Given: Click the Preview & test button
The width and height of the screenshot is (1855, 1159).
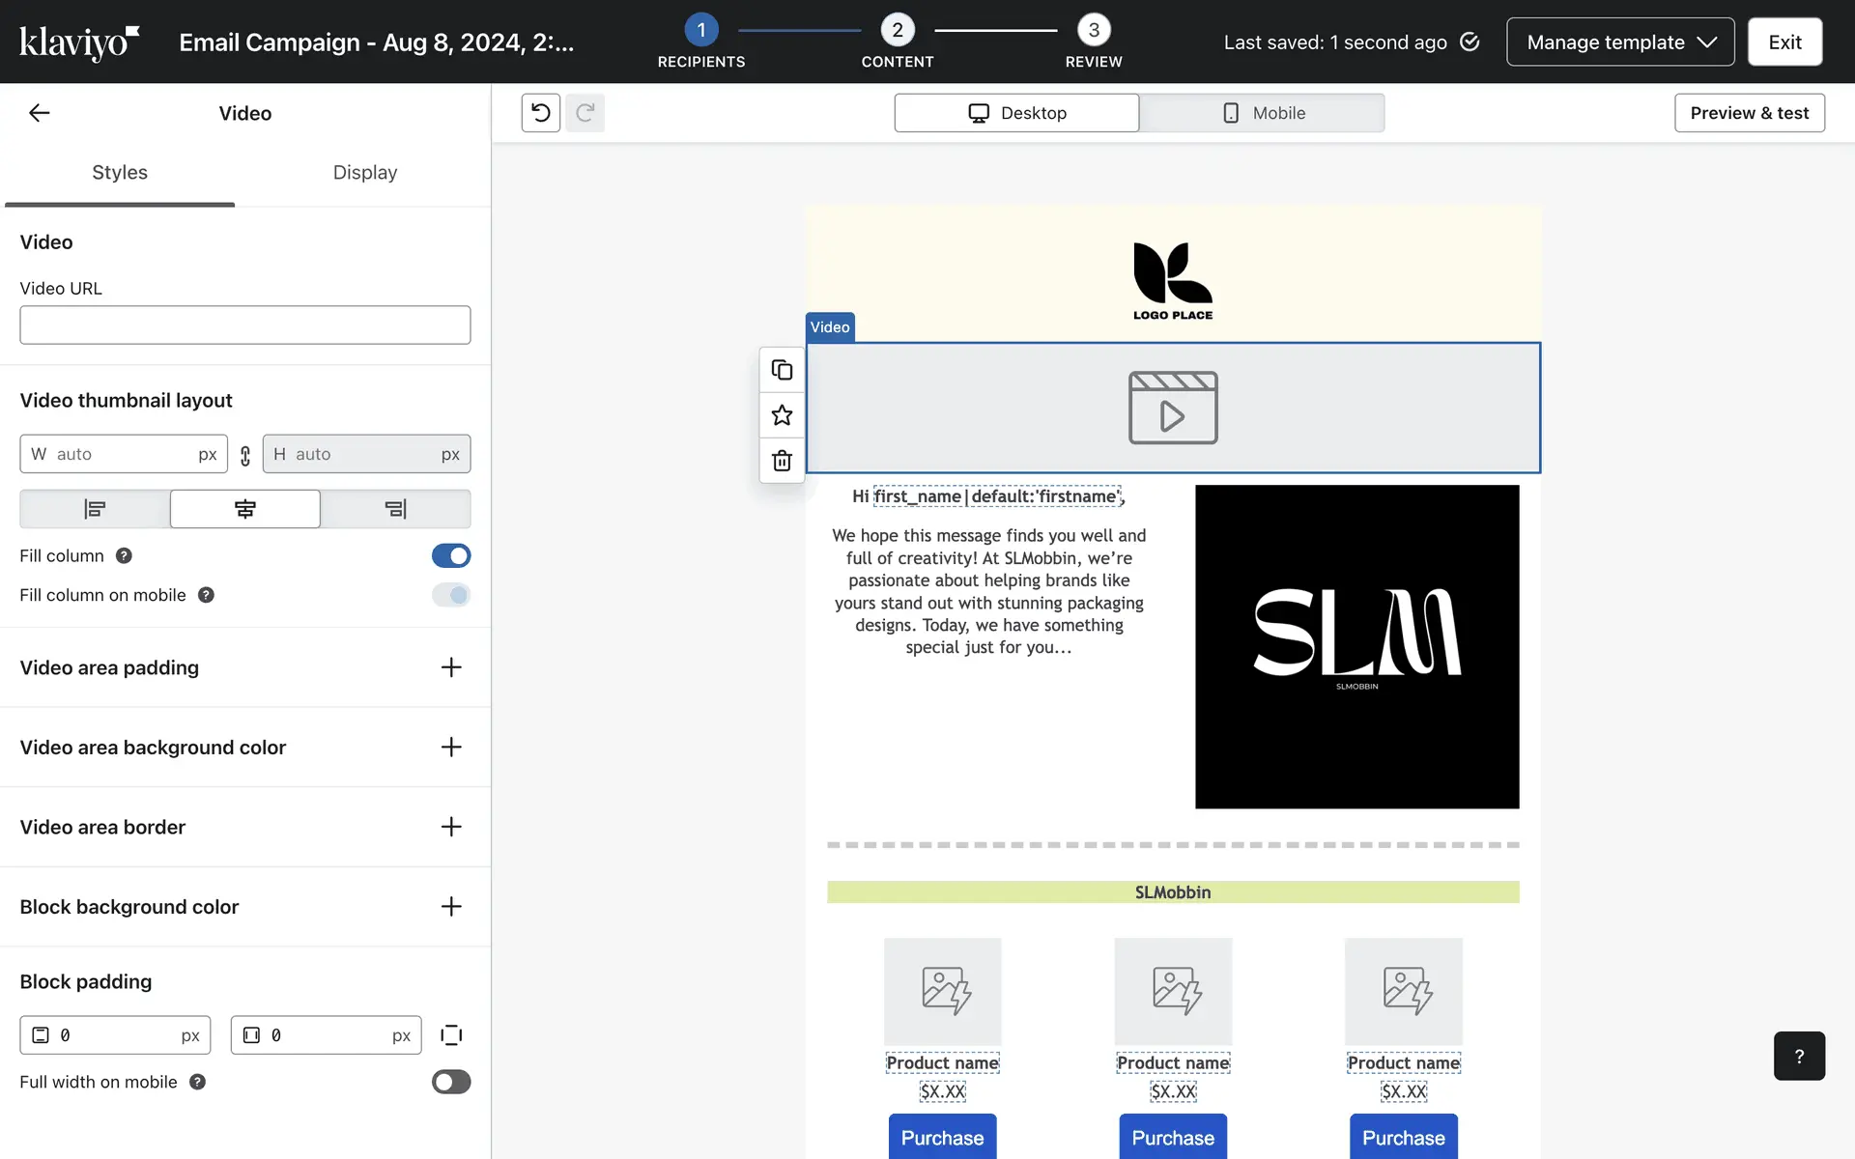Looking at the screenshot, I should click(1749, 113).
